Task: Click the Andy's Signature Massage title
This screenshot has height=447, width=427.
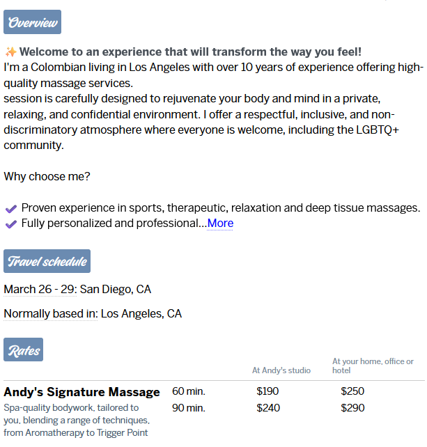Action: point(81,392)
